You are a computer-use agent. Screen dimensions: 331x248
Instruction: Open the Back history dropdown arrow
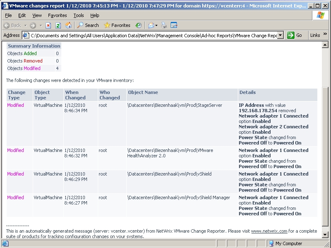(x=25, y=26)
